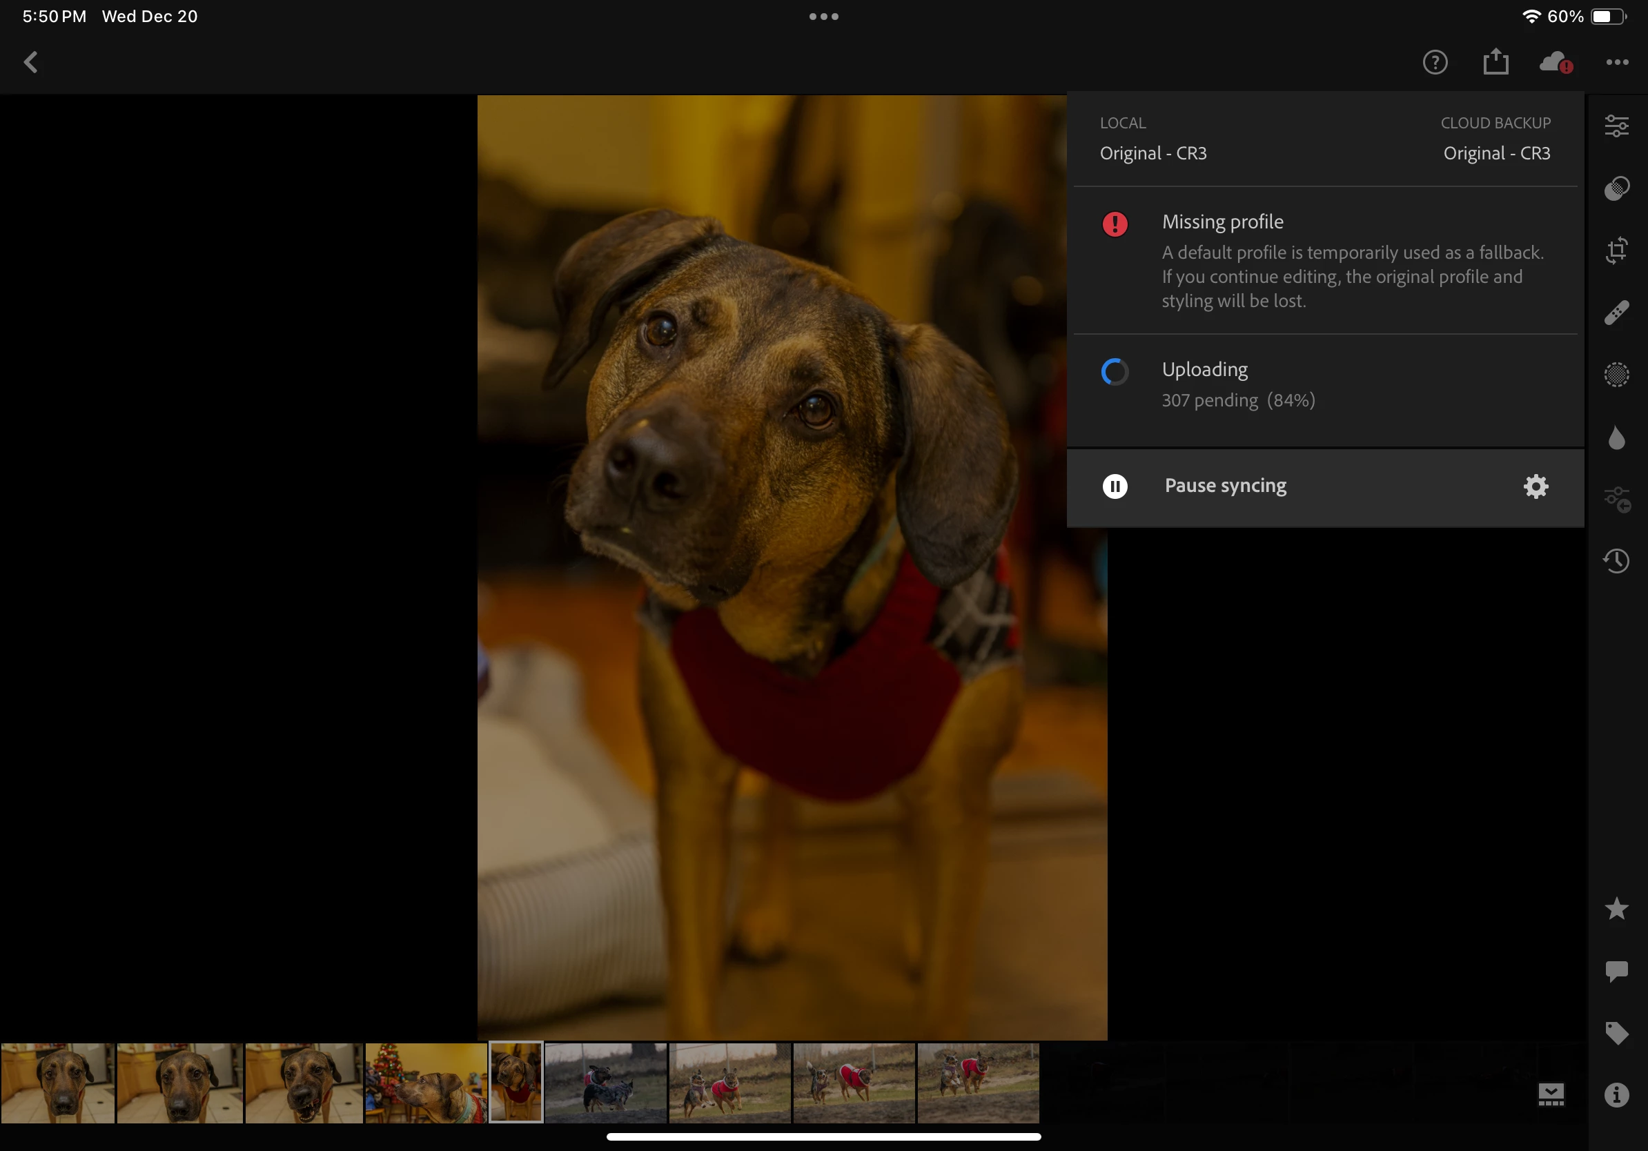Screen dimensions: 1648x1151
Task: Open the comments speech bubble panel
Action: coord(1616,971)
